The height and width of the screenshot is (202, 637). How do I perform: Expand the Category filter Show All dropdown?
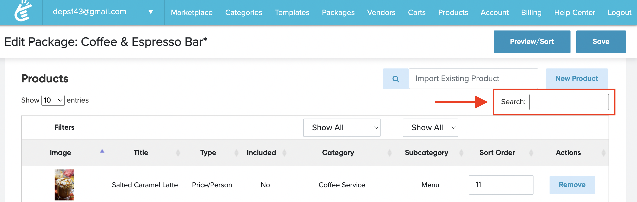tap(342, 128)
